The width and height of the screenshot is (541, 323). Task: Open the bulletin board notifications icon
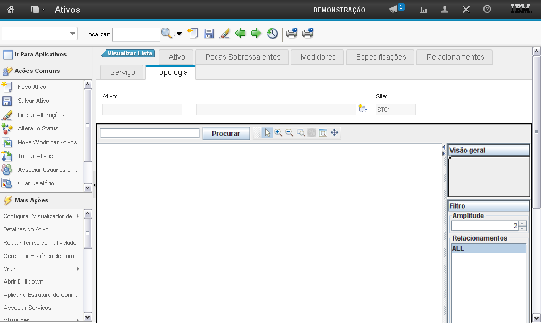click(394, 10)
